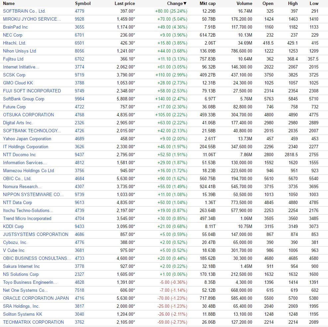Open the KDDI Corp link
Image resolution: width=328 pixels, height=327 pixels.
(13, 226)
